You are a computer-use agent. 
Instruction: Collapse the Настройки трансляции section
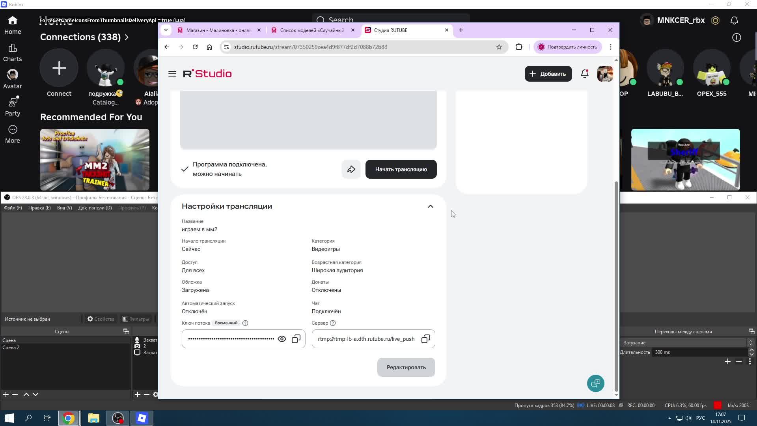430,206
